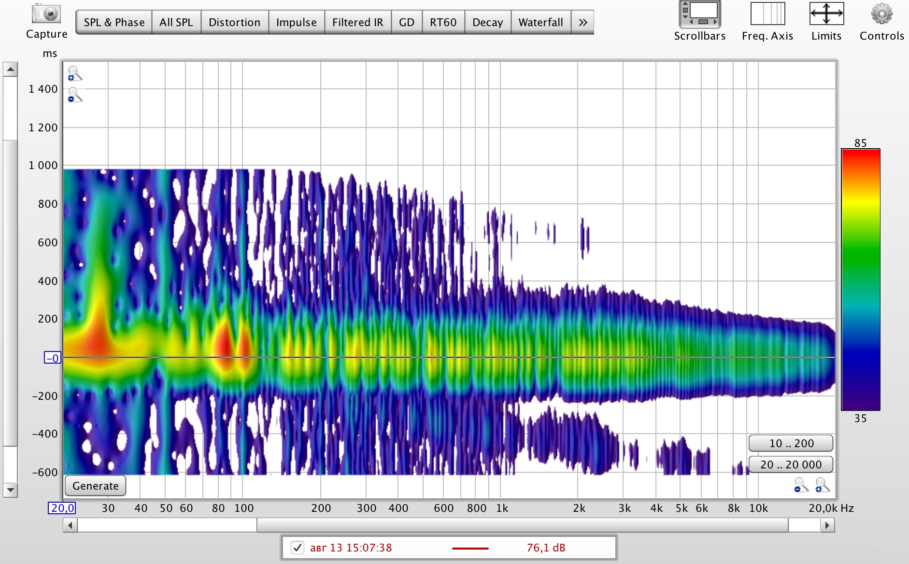
Task: Set range with 20 .. 20 000 button
Action: (x=790, y=465)
